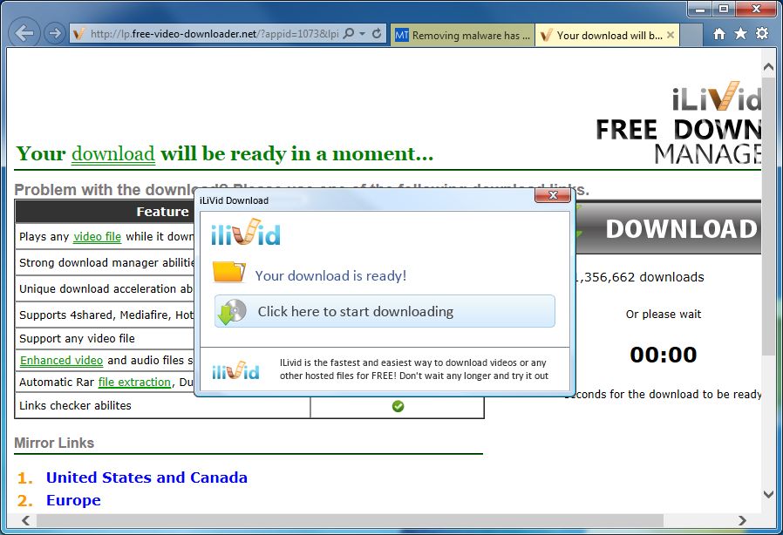Click the iLiVid Free Download Manager logo

coord(680,123)
